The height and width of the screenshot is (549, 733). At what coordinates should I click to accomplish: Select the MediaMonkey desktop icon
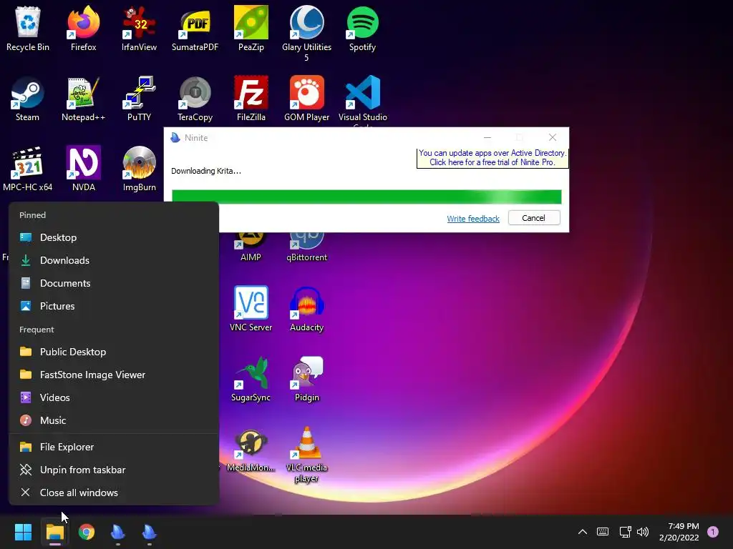(x=251, y=449)
